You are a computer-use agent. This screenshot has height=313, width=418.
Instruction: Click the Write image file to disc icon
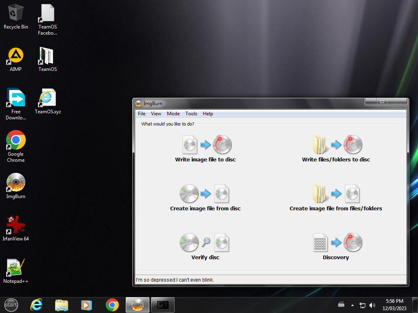coord(207,145)
